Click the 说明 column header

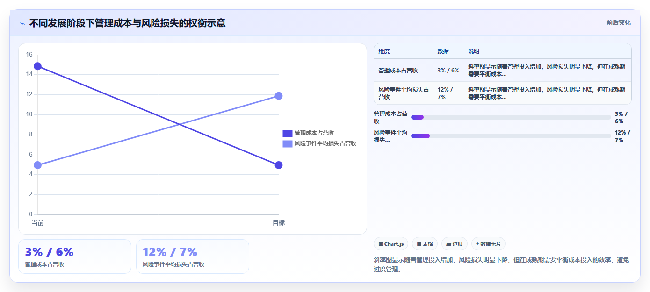474,51
